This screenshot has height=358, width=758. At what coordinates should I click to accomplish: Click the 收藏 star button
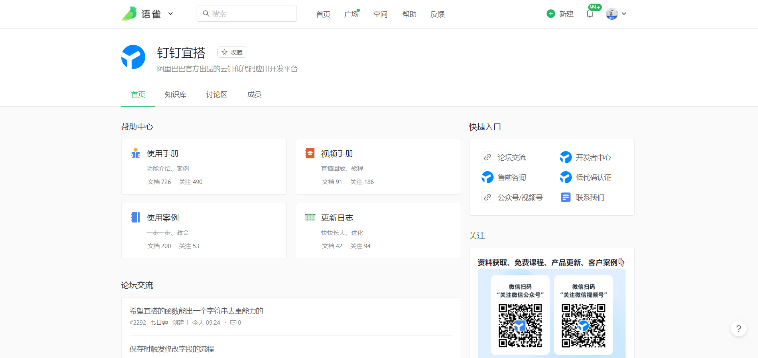(x=232, y=52)
